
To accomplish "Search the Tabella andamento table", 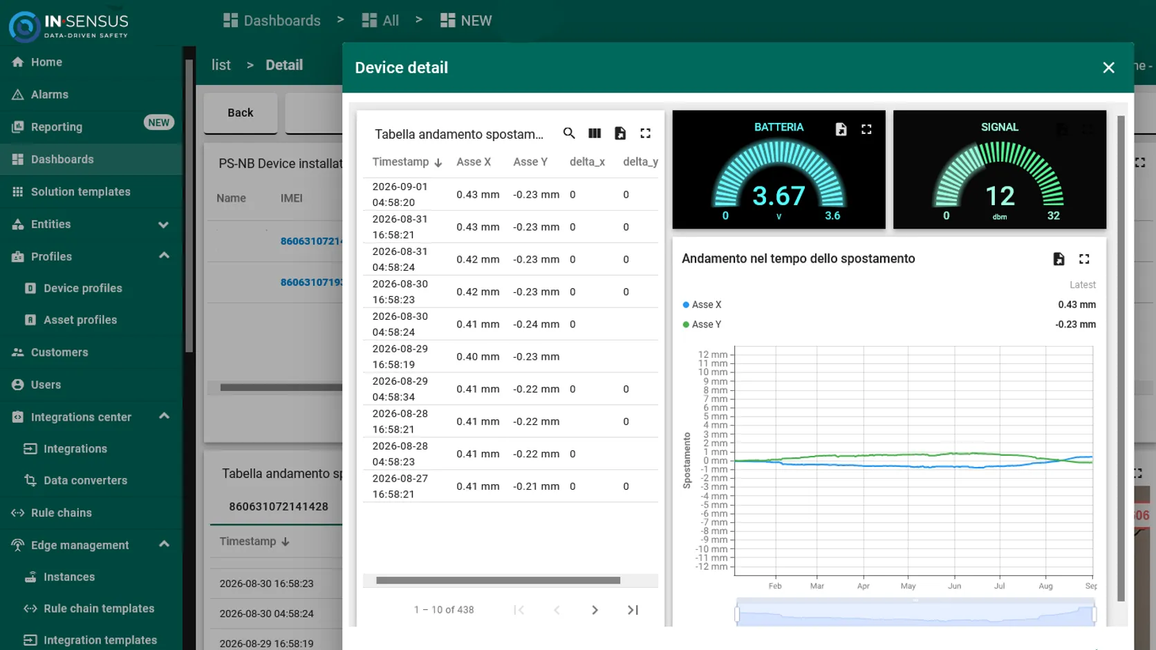I will point(569,133).
